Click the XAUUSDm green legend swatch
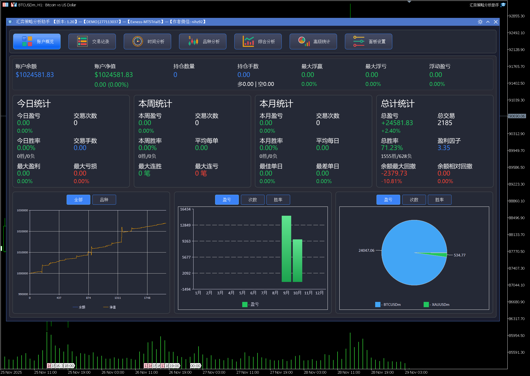 [x=426, y=305]
